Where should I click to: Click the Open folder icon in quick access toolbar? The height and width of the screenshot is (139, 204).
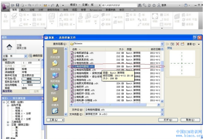(x=13, y=5)
